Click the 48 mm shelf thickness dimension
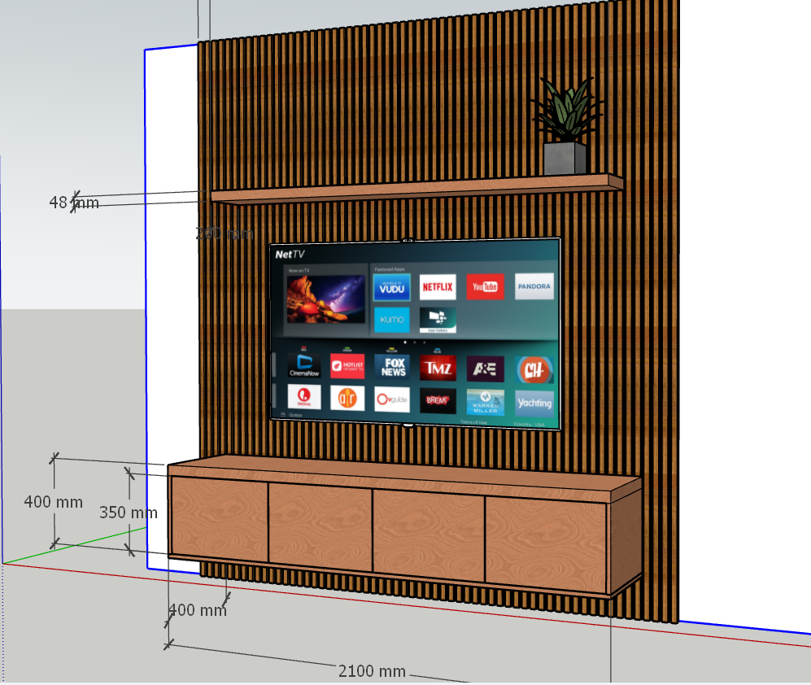811x685 pixels. pyautogui.click(x=74, y=203)
